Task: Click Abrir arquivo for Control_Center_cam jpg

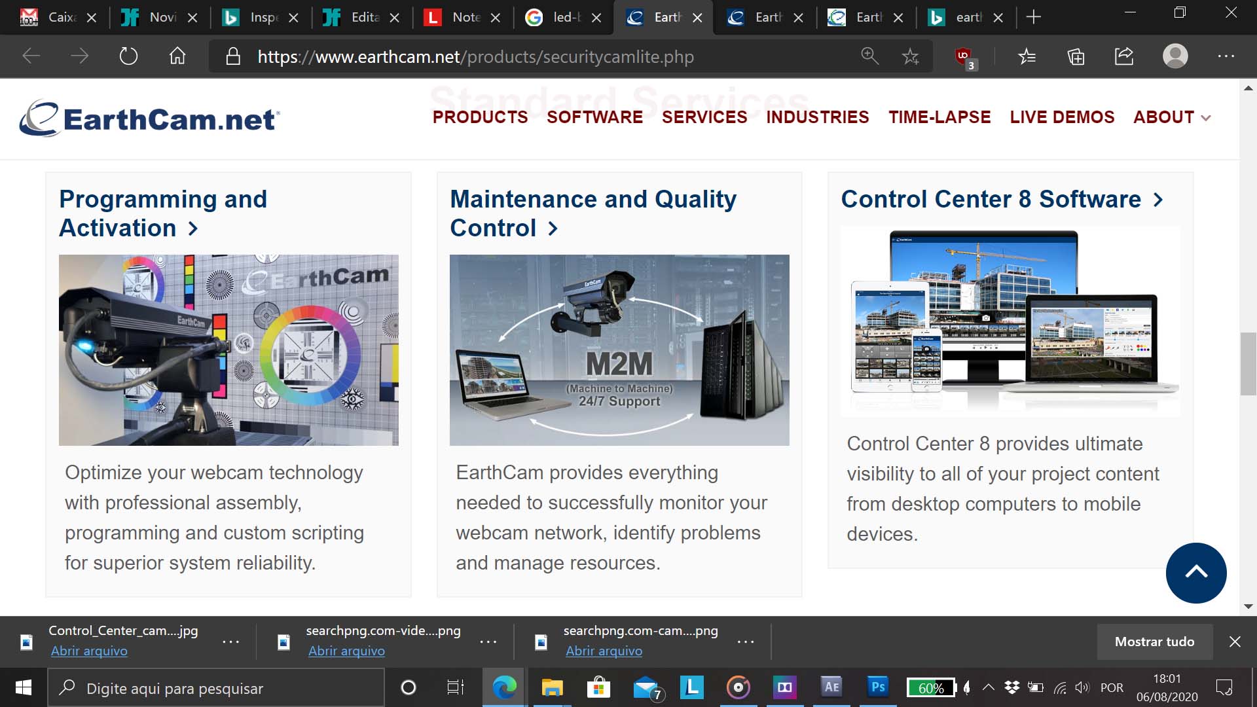Action: pos(89,651)
